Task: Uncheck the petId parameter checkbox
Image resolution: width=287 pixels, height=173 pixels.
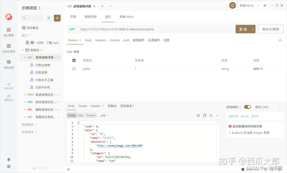Action: [x=74, y=69]
